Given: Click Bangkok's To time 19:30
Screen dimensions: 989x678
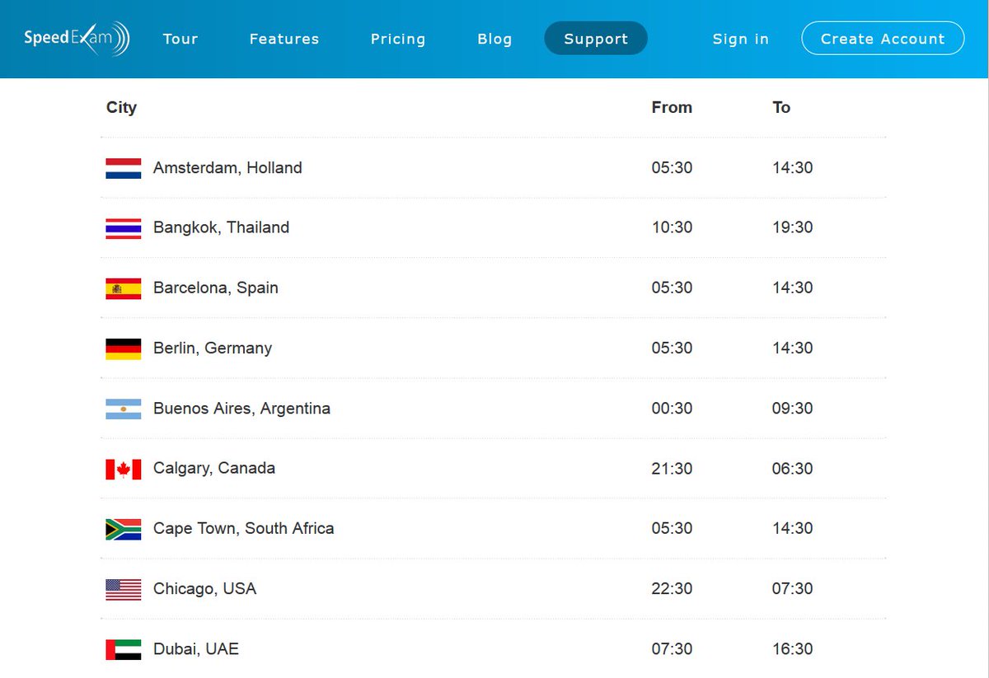Looking at the screenshot, I should 793,227.
